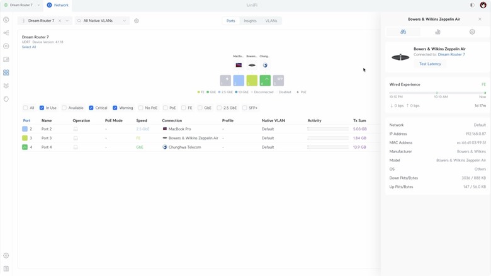The height and width of the screenshot is (276, 491).
Task: Click the 13.9 GB Tx Sum value
Action: click(359, 147)
